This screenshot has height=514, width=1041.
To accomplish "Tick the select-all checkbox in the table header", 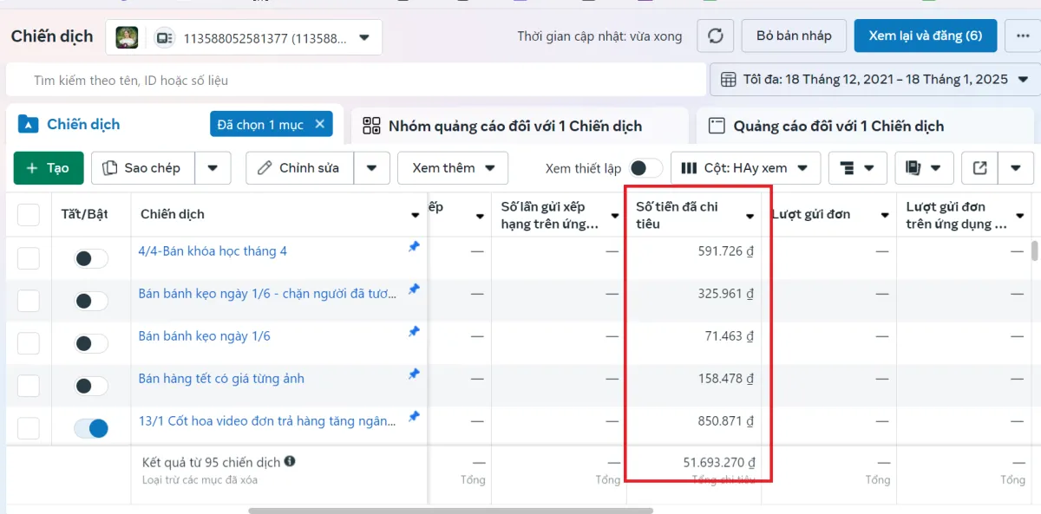I will click(29, 214).
